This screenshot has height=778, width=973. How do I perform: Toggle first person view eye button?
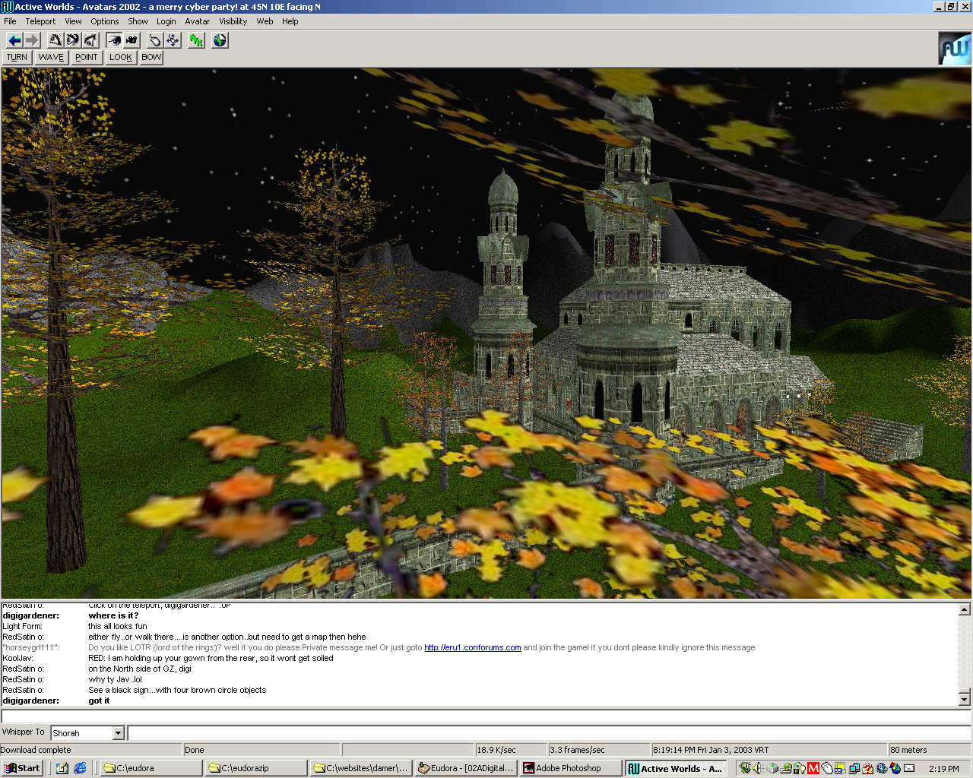114,40
